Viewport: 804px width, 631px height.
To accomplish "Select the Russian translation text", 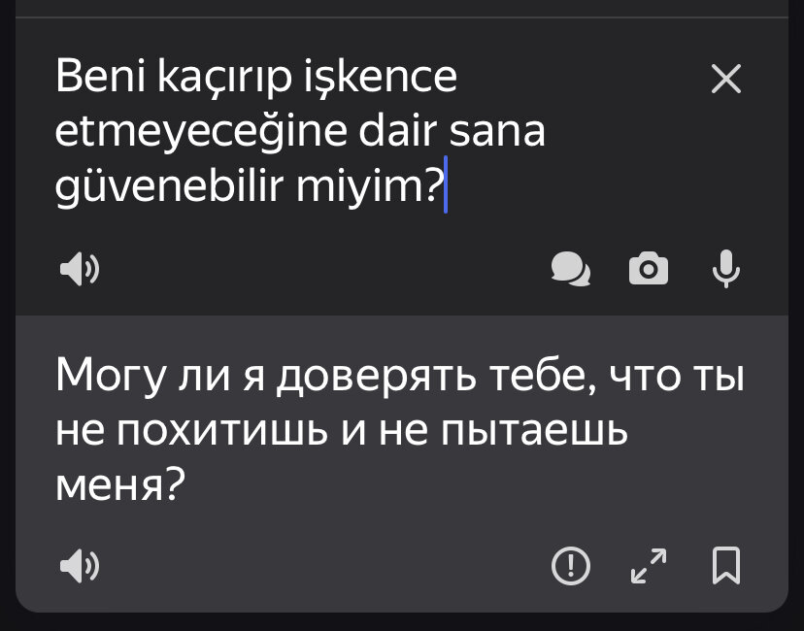I will pos(388,424).
